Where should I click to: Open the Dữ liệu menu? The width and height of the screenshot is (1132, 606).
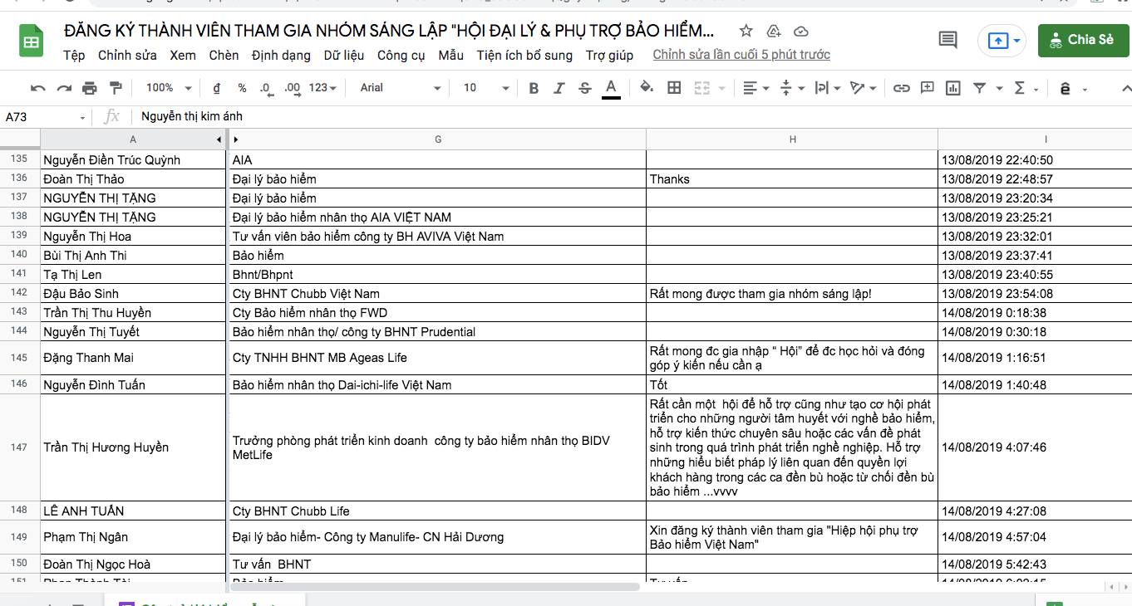pyautogui.click(x=344, y=55)
